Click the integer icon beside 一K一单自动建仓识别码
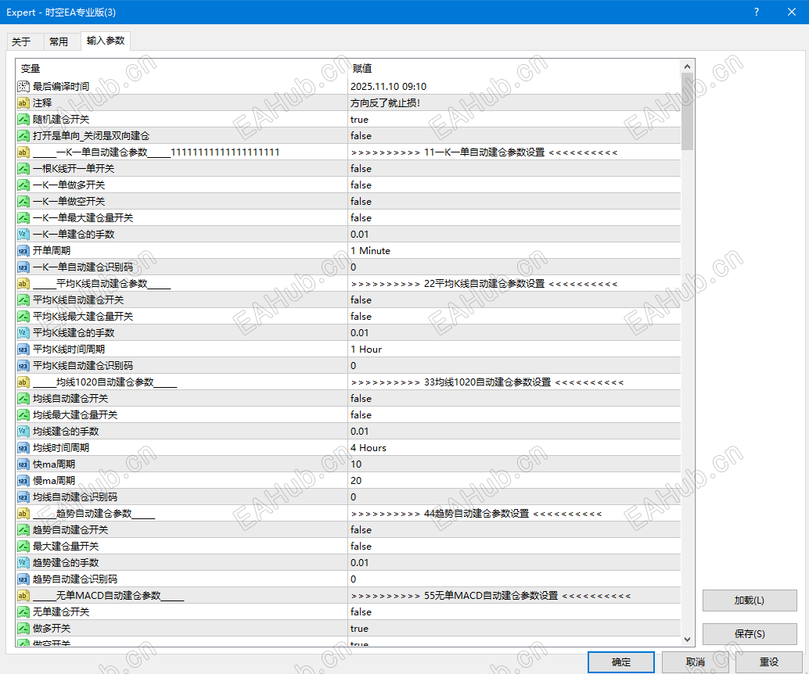This screenshot has width=809, height=674. [x=23, y=267]
